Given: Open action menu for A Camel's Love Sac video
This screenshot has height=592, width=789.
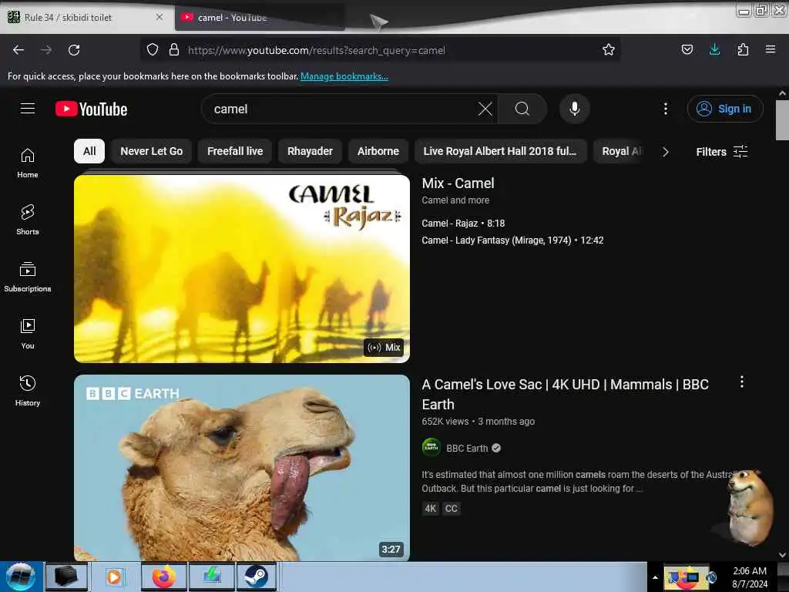Looking at the screenshot, I should pos(742,382).
